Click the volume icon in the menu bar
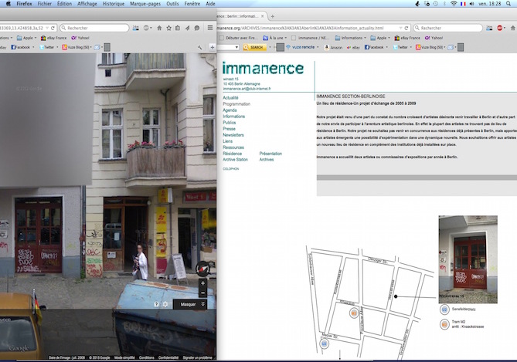Screen dimensions: 517x362 click(x=472, y=4)
